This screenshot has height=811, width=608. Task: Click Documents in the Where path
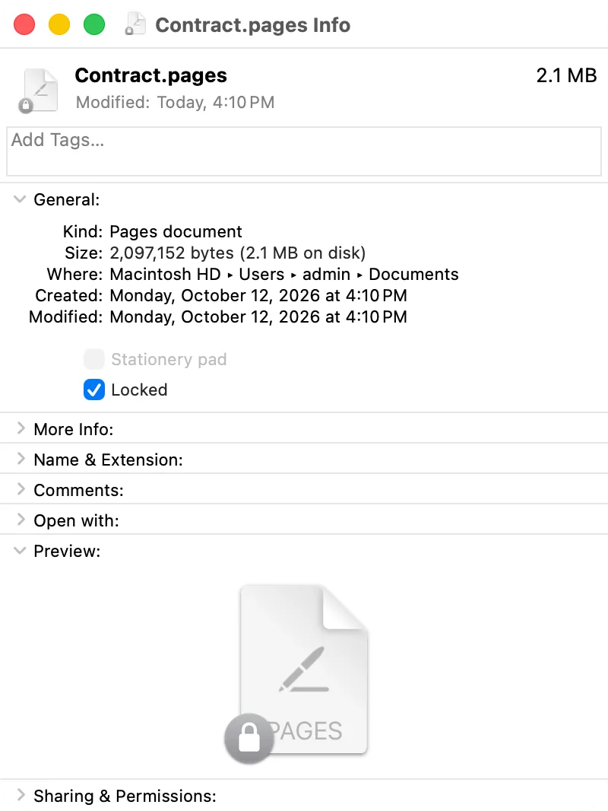click(x=413, y=274)
